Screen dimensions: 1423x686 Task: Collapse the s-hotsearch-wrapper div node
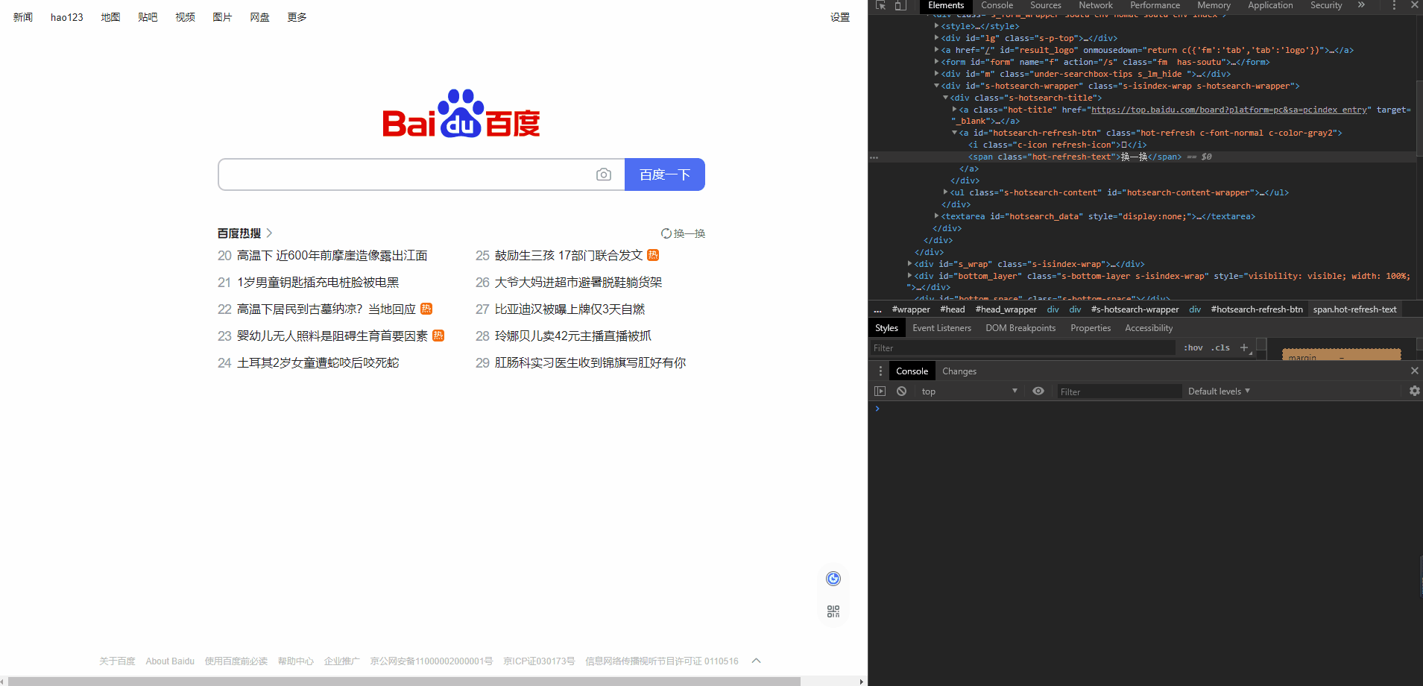pos(936,86)
